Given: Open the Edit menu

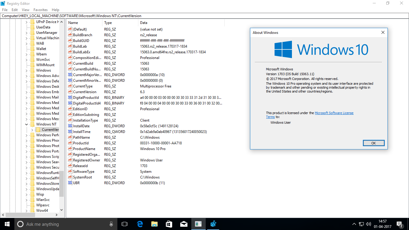Looking at the screenshot, I should 15,10.
